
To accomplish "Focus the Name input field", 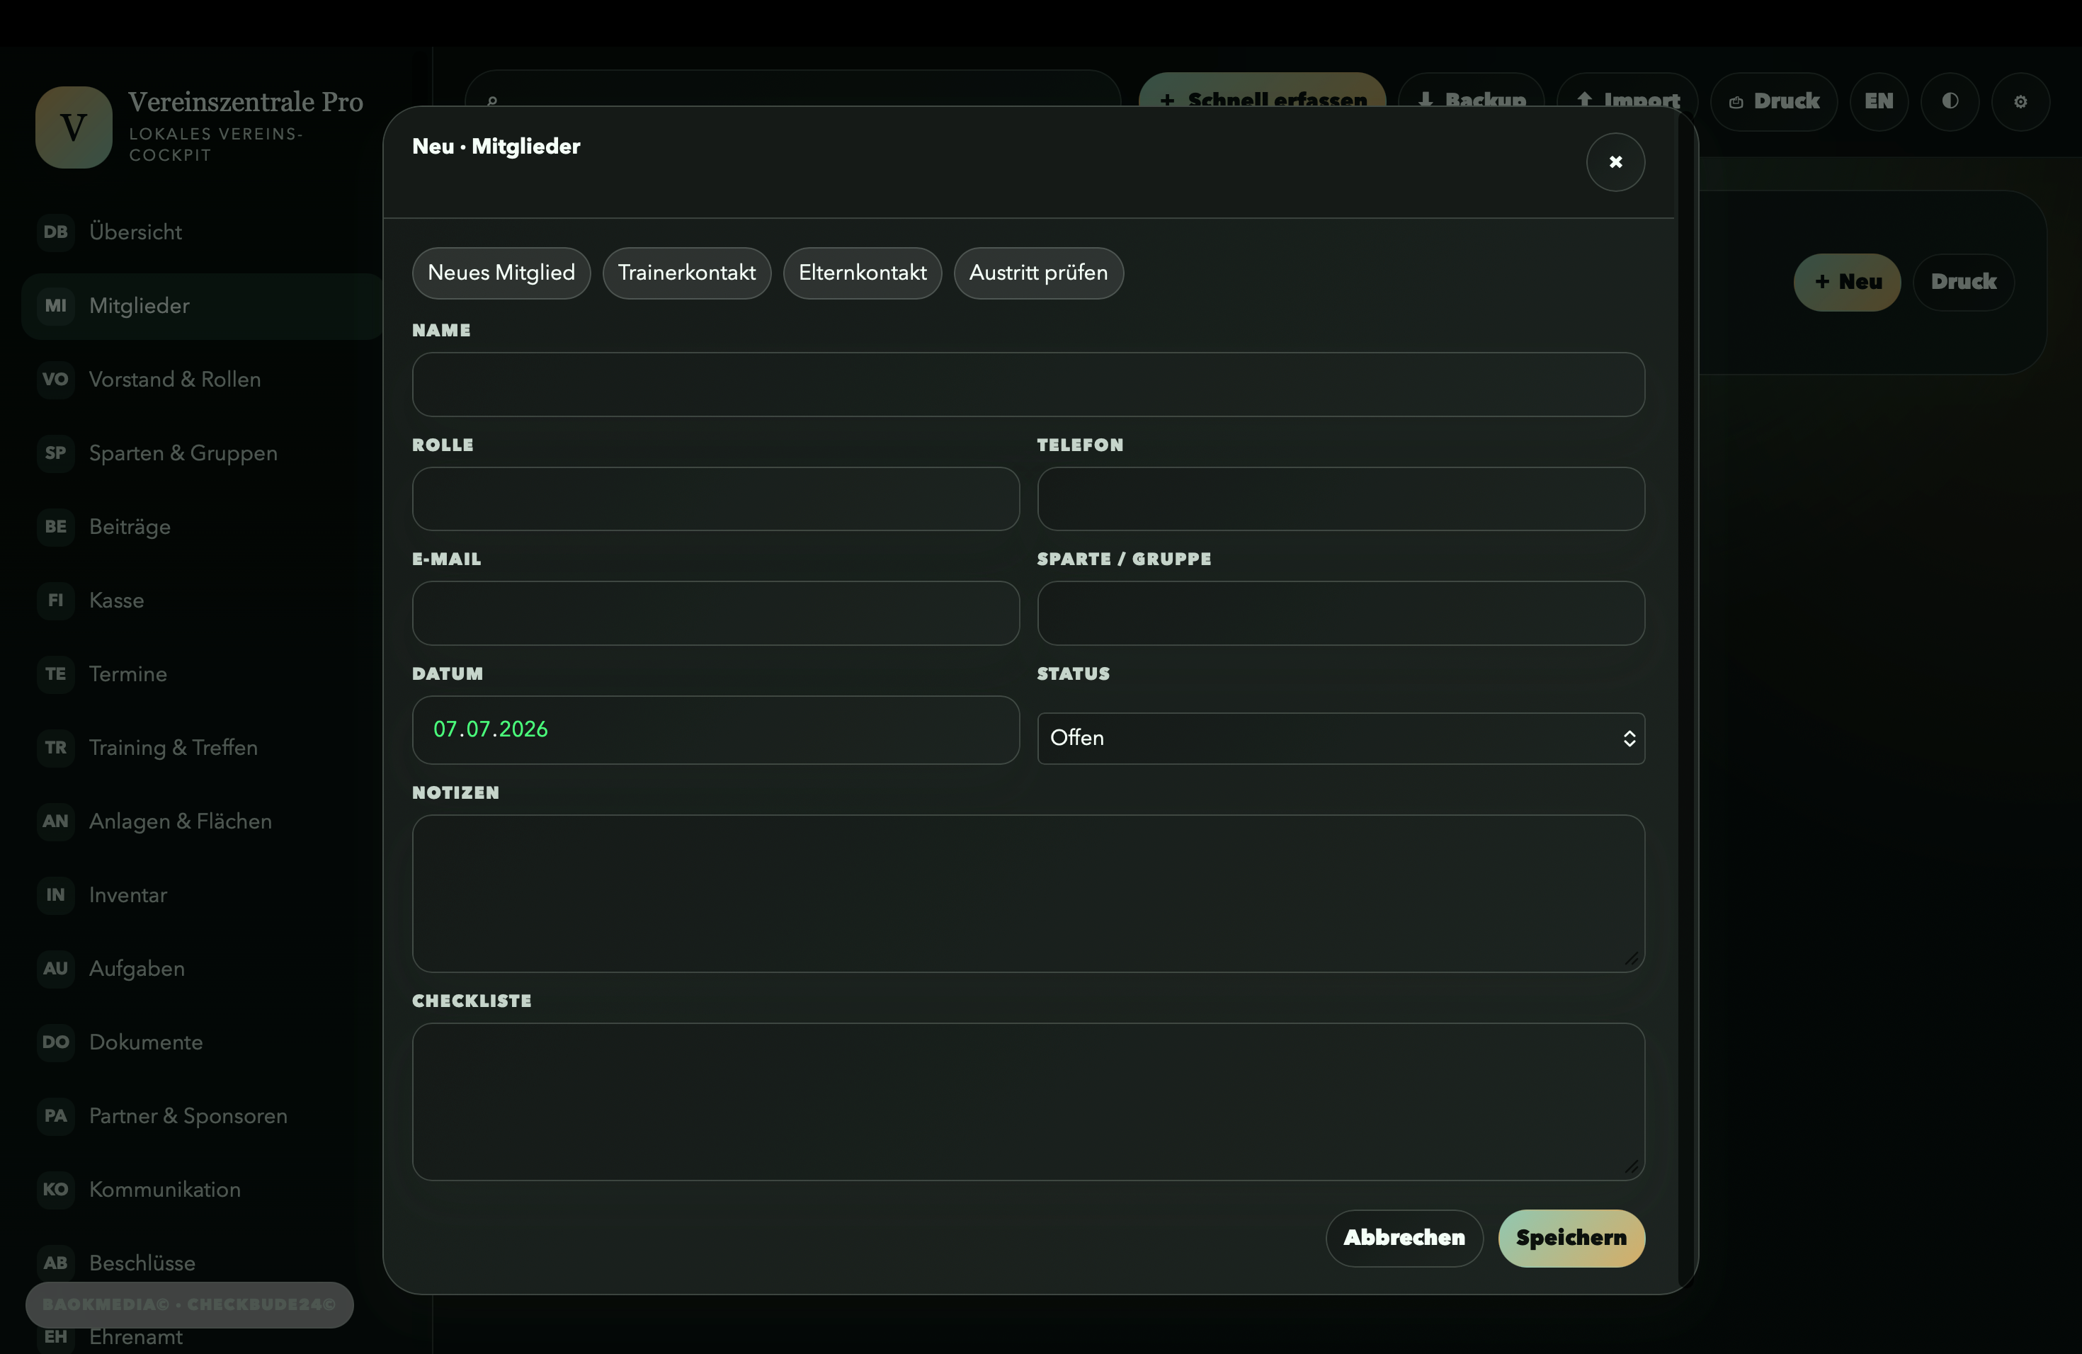I will pyautogui.click(x=1028, y=385).
